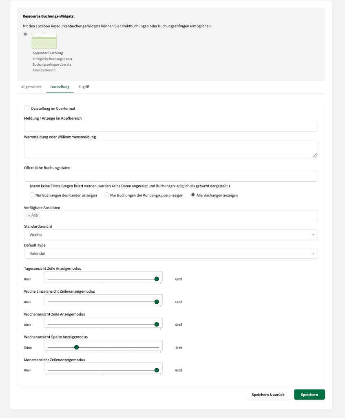The height and width of the screenshot is (418, 345).
Task: Remove the "Alle" tag from Verfügbare Ansichten
Action: 30,215
